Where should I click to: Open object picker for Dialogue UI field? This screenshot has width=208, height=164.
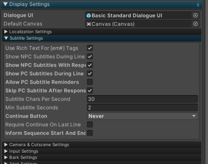coord(196,15)
